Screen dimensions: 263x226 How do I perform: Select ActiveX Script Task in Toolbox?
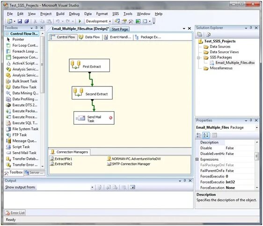click(22, 64)
